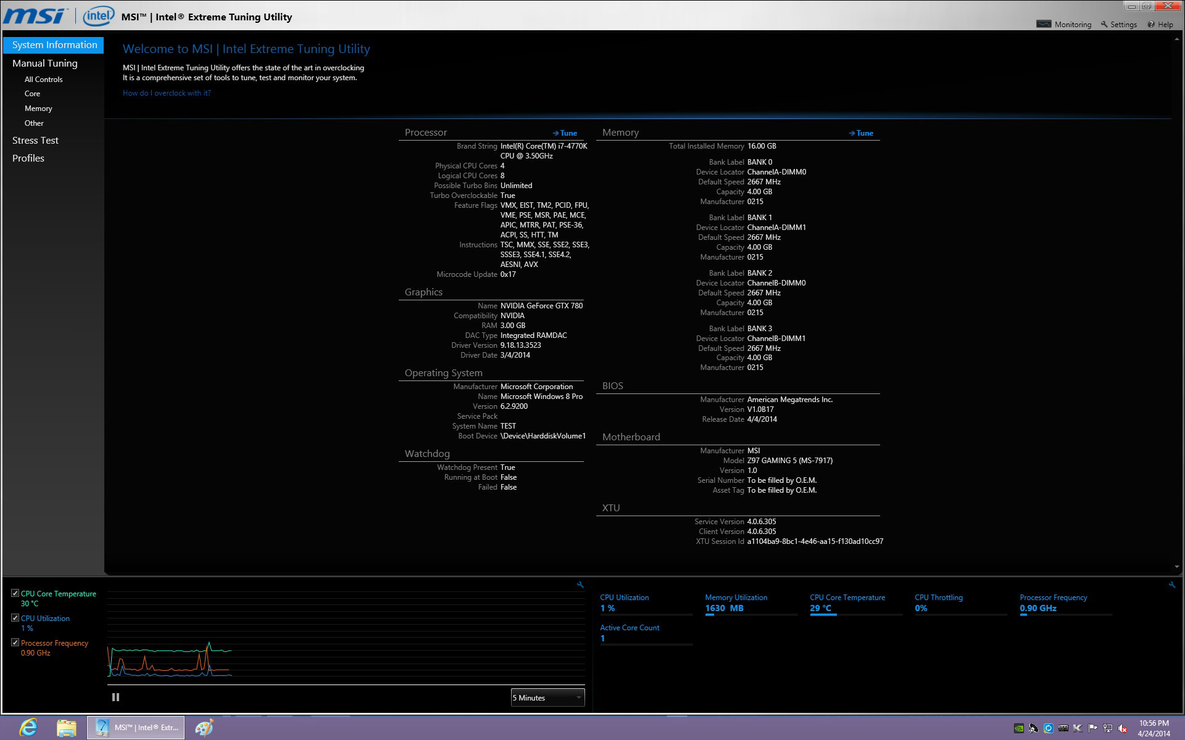Click the BIOS Version V1.0B17 value
This screenshot has width=1185, height=740.
[x=760, y=409]
